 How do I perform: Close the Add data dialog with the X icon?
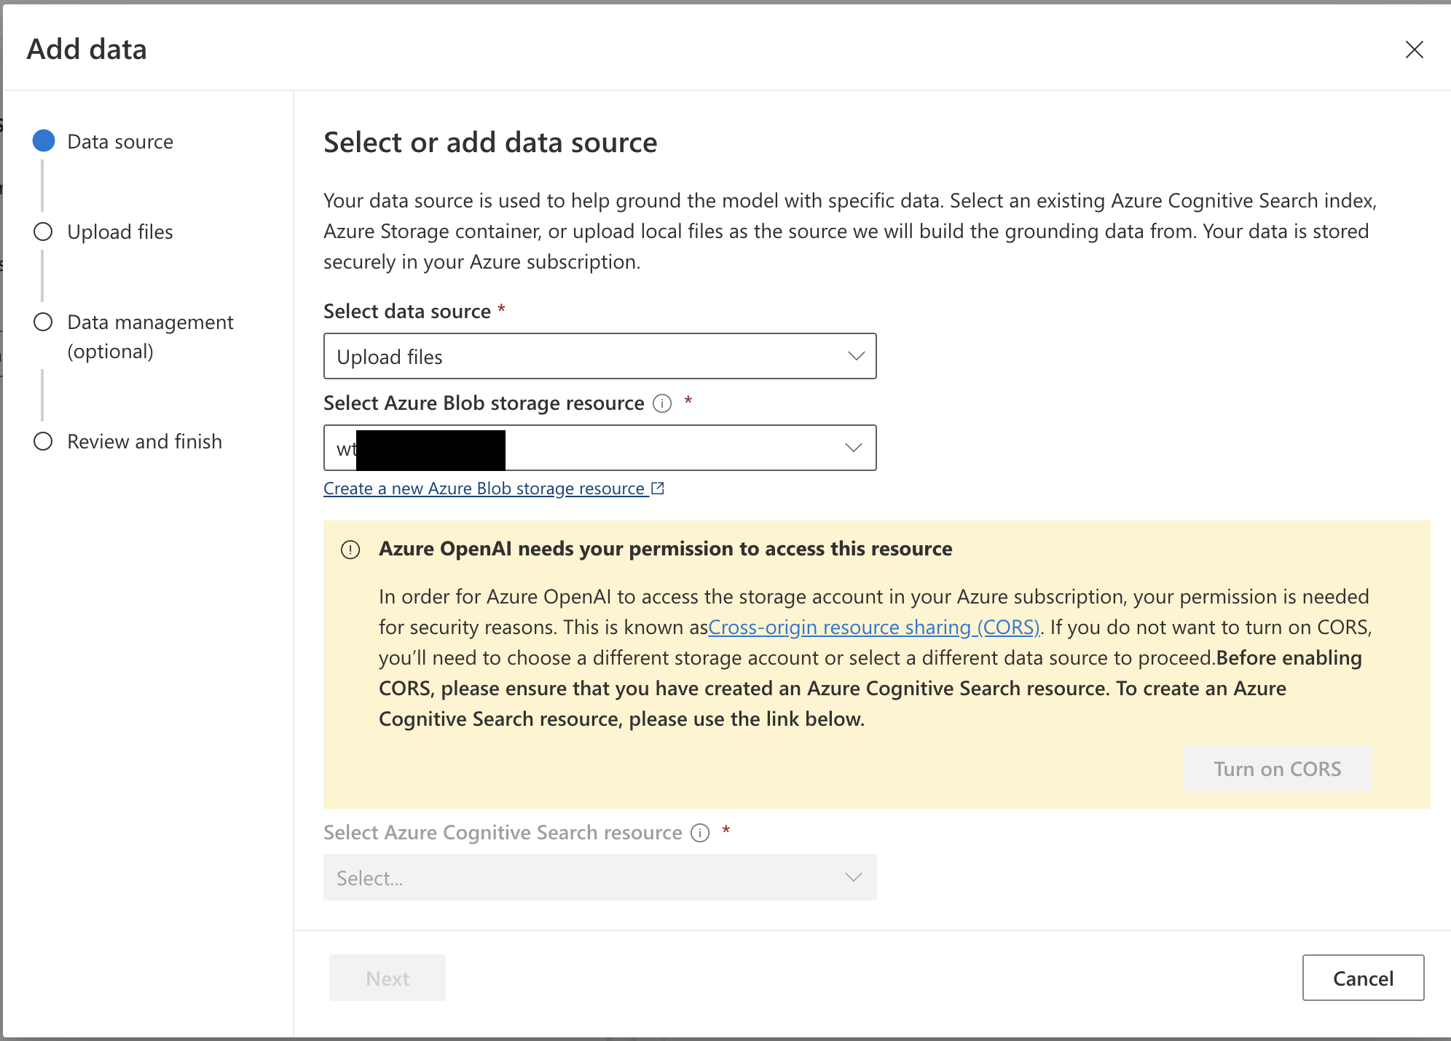click(1414, 50)
